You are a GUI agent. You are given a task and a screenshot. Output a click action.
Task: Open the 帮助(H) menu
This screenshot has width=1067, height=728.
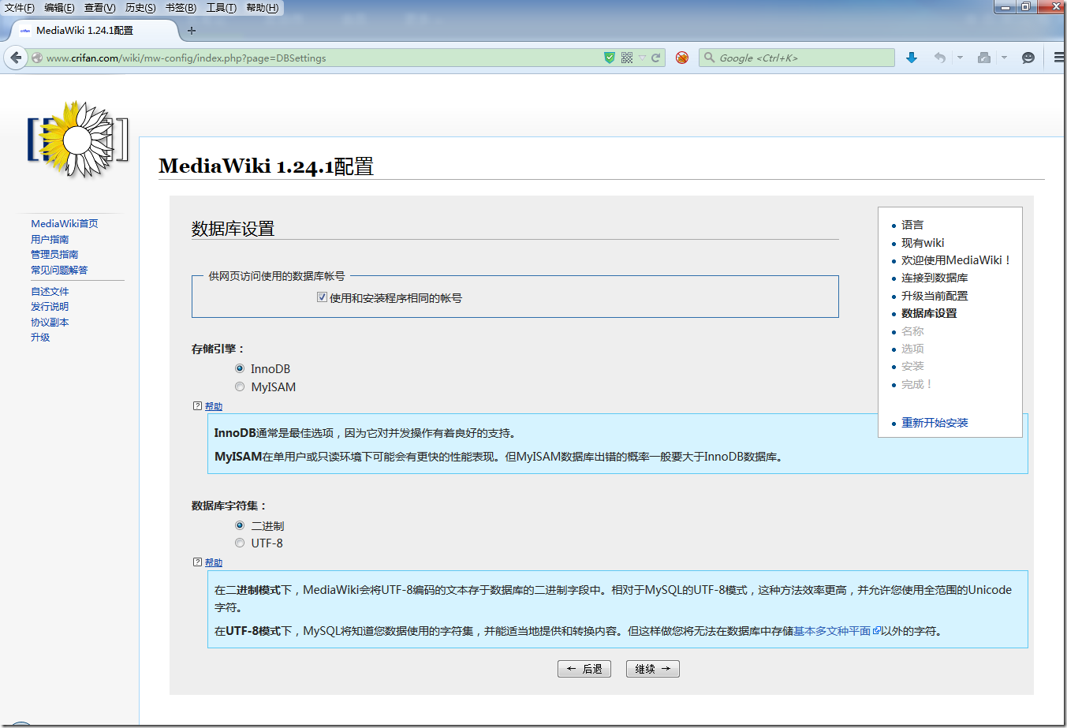[x=263, y=8]
